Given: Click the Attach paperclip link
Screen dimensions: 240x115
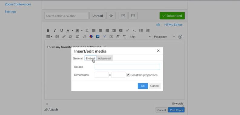Looking at the screenshot, I should coord(51,110).
